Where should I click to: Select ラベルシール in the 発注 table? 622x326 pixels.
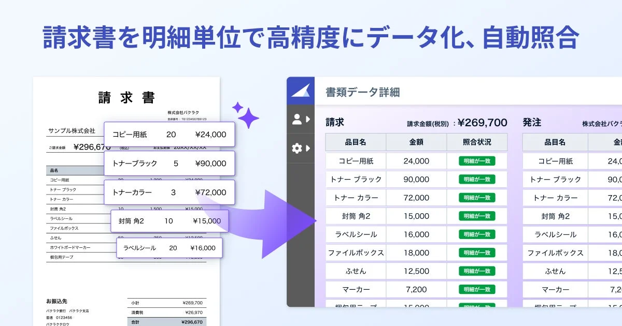555,234
